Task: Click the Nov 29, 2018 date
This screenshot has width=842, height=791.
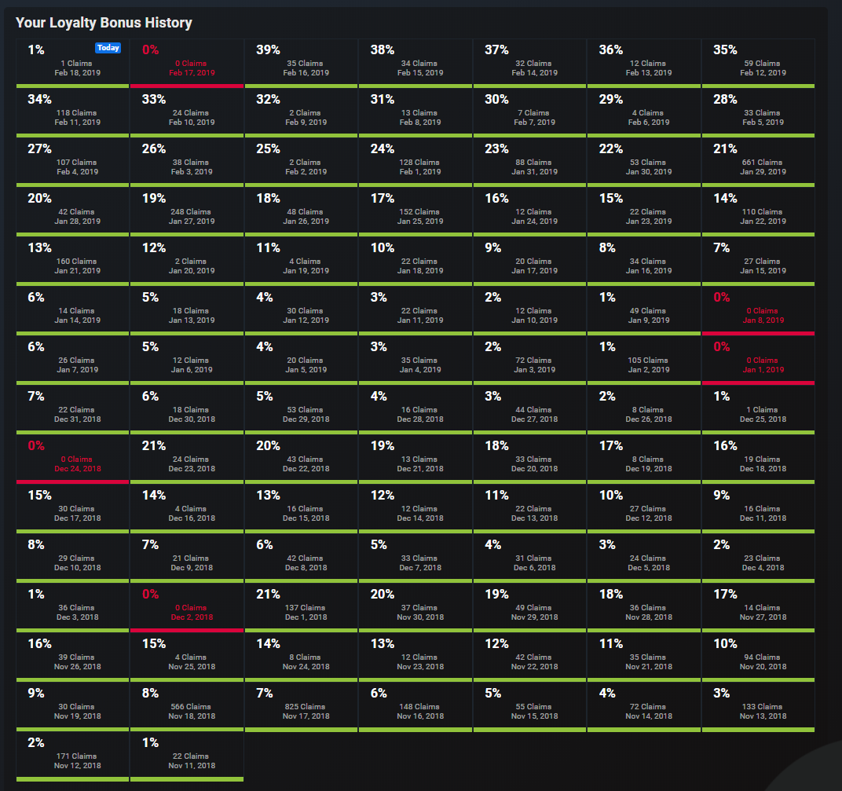Action: pyautogui.click(x=535, y=617)
